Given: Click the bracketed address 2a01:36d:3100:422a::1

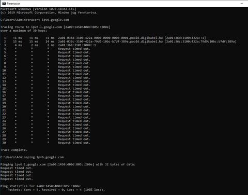Looking at the screenshot, I should [x=185, y=38].
